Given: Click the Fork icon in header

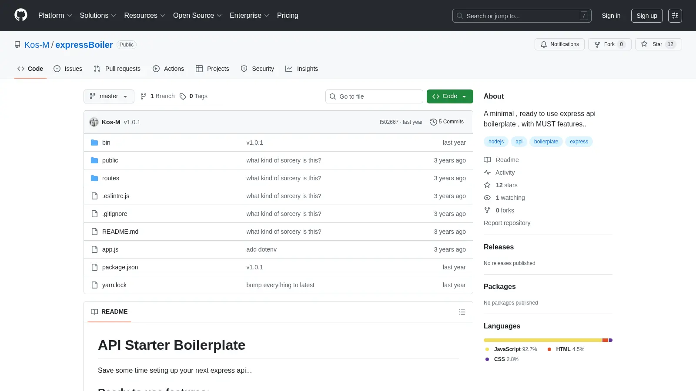Looking at the screenshot, I should pyautogui.click(x=597, y=44).
